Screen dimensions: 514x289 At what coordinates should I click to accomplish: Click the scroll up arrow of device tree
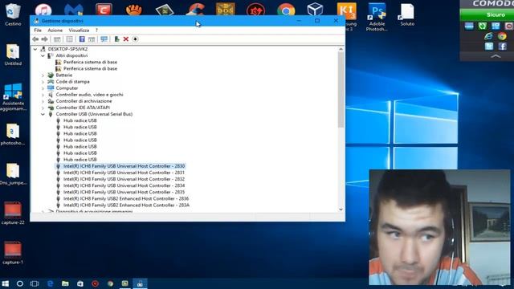pyautogui.click(x=341, y=49)
